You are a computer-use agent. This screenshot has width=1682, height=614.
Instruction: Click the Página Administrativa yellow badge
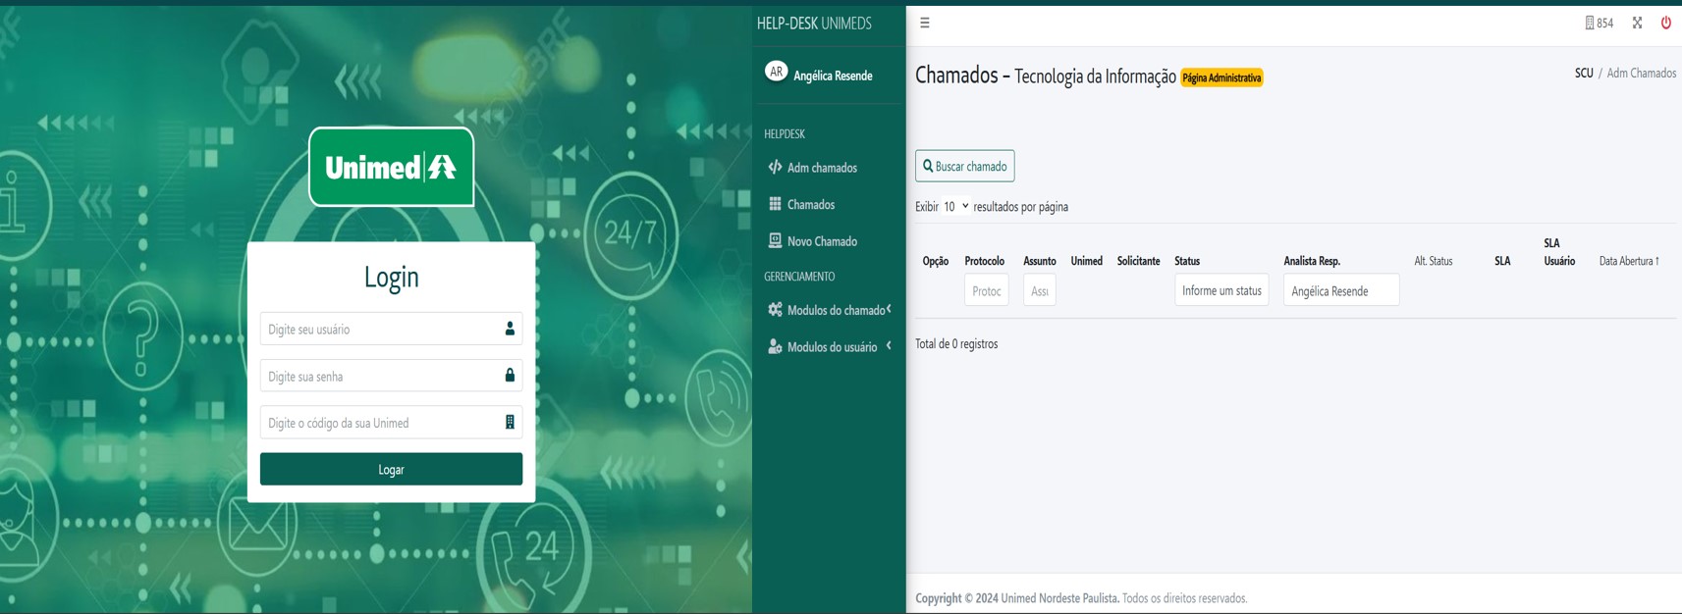(x=1221, y=77)
